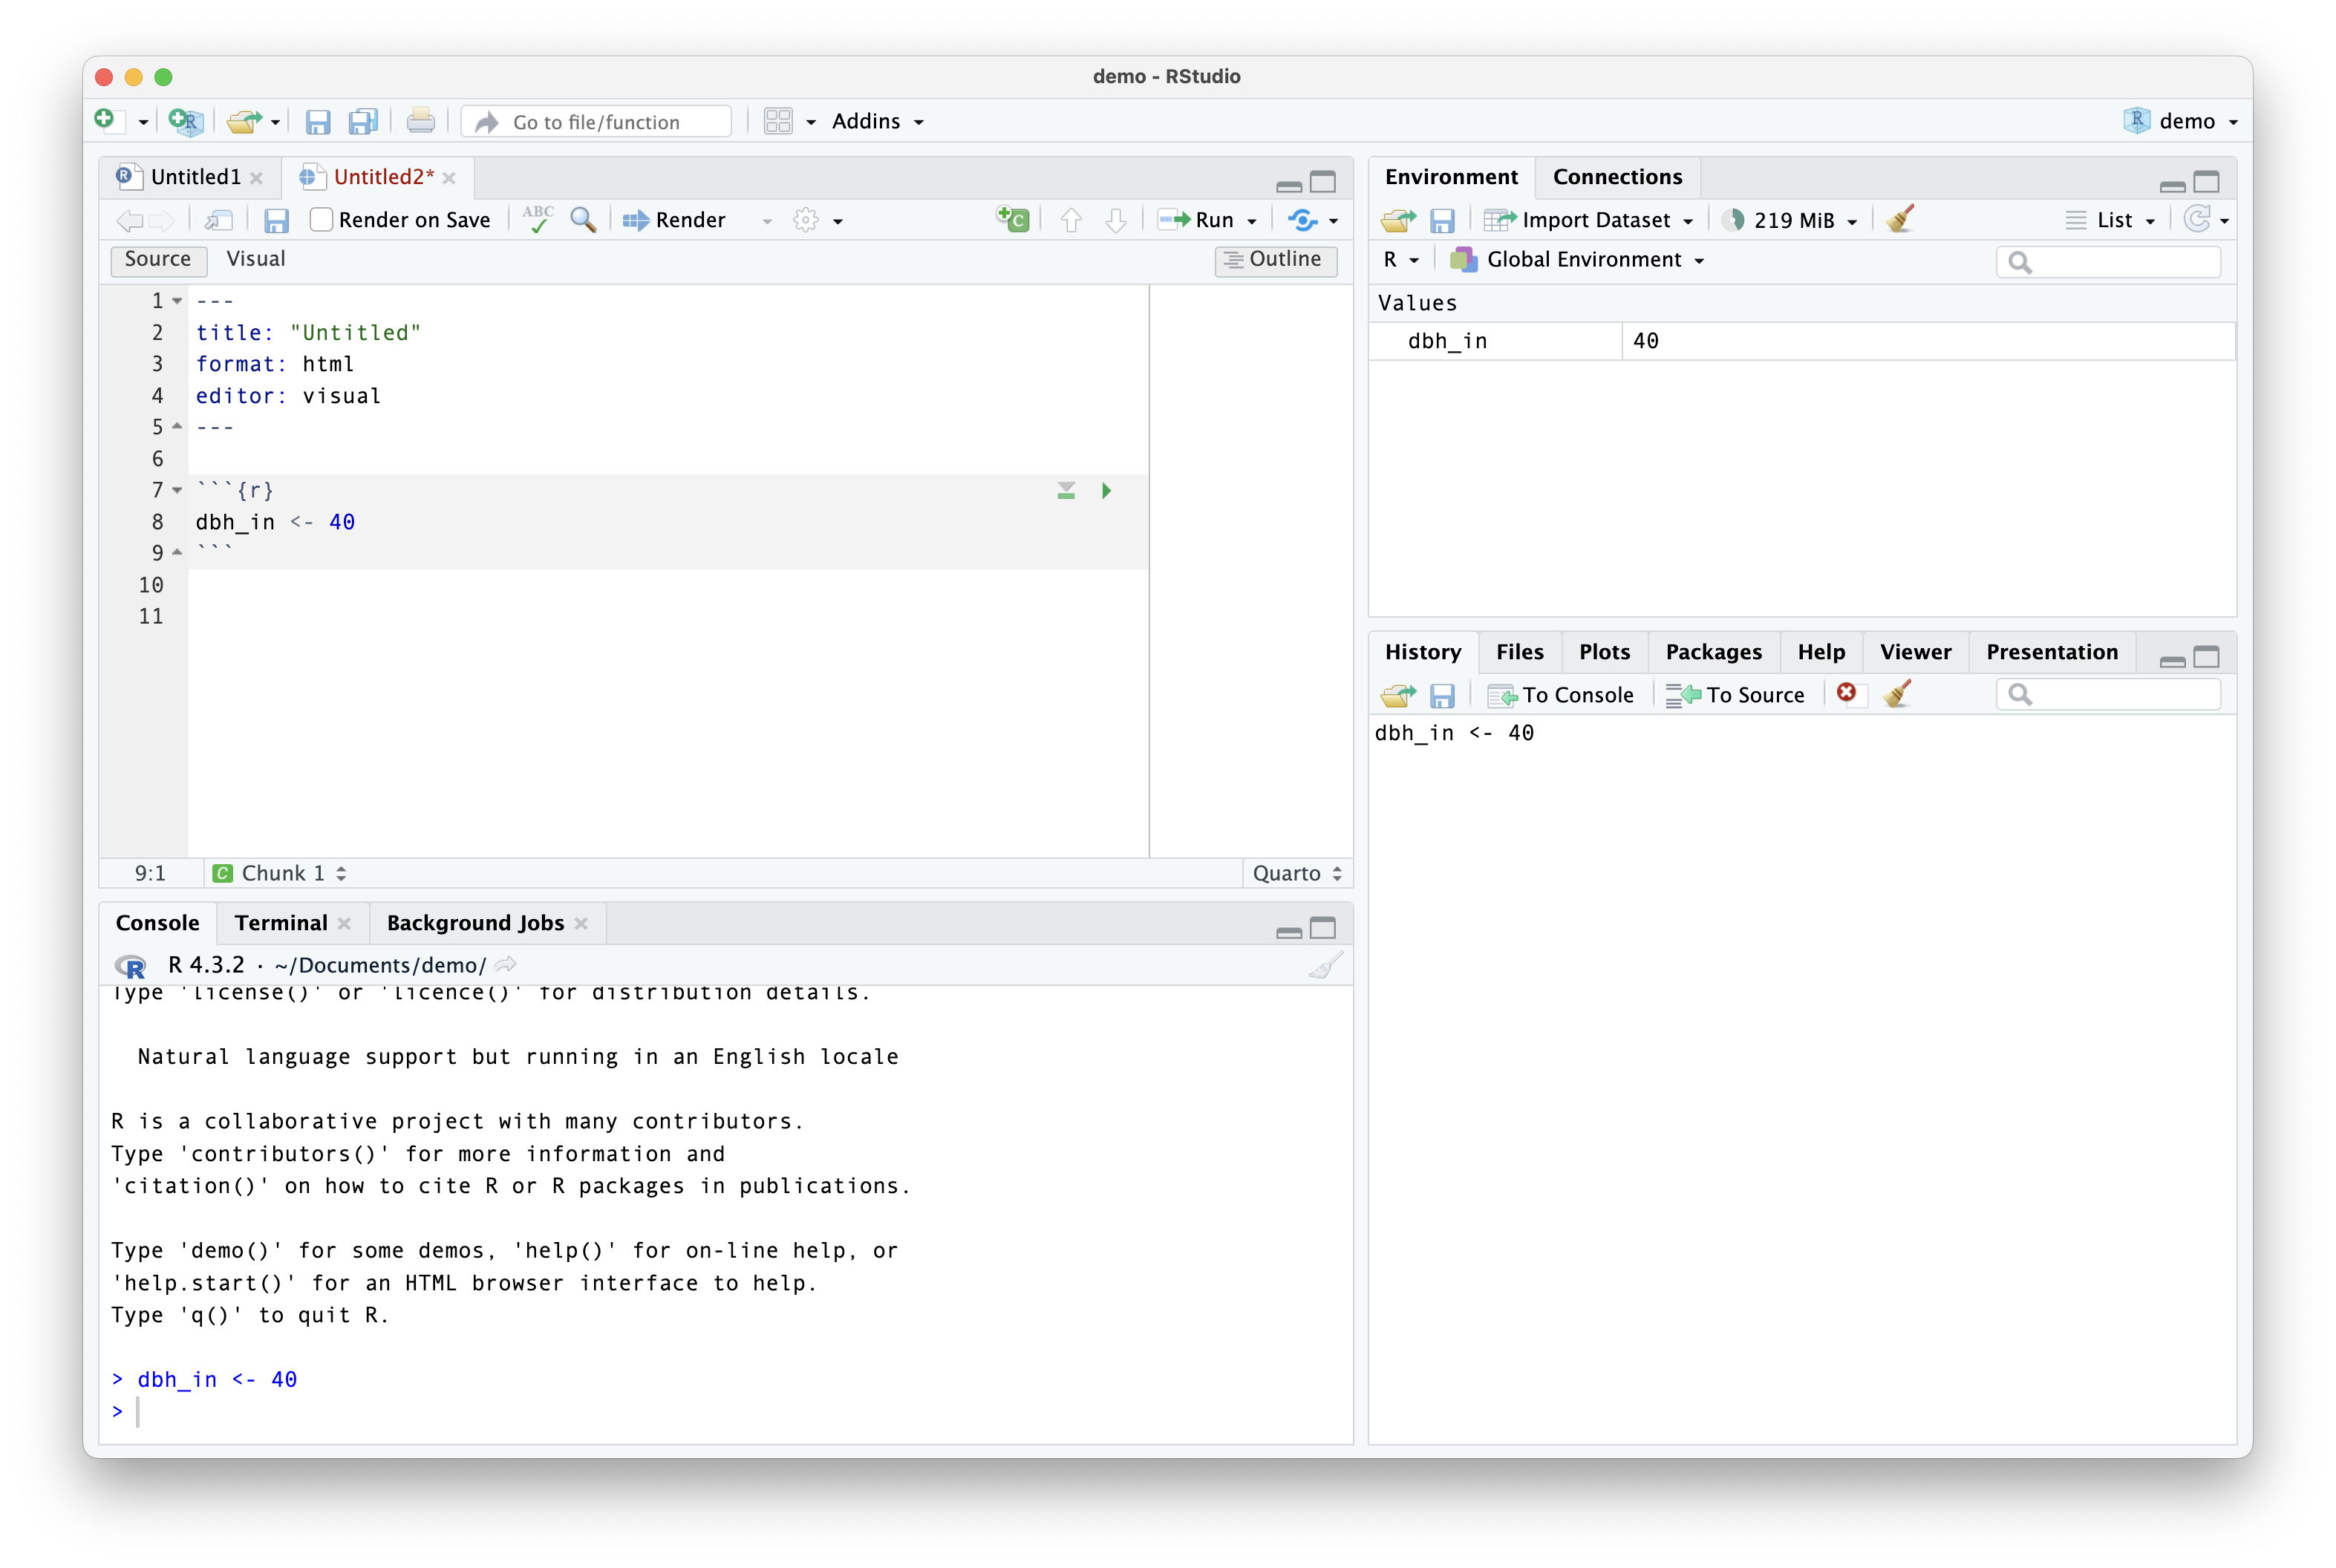This screenshot has width=2336, height=1568.
Task: Switch to the Terminal tab
Action: pos(281,923)
